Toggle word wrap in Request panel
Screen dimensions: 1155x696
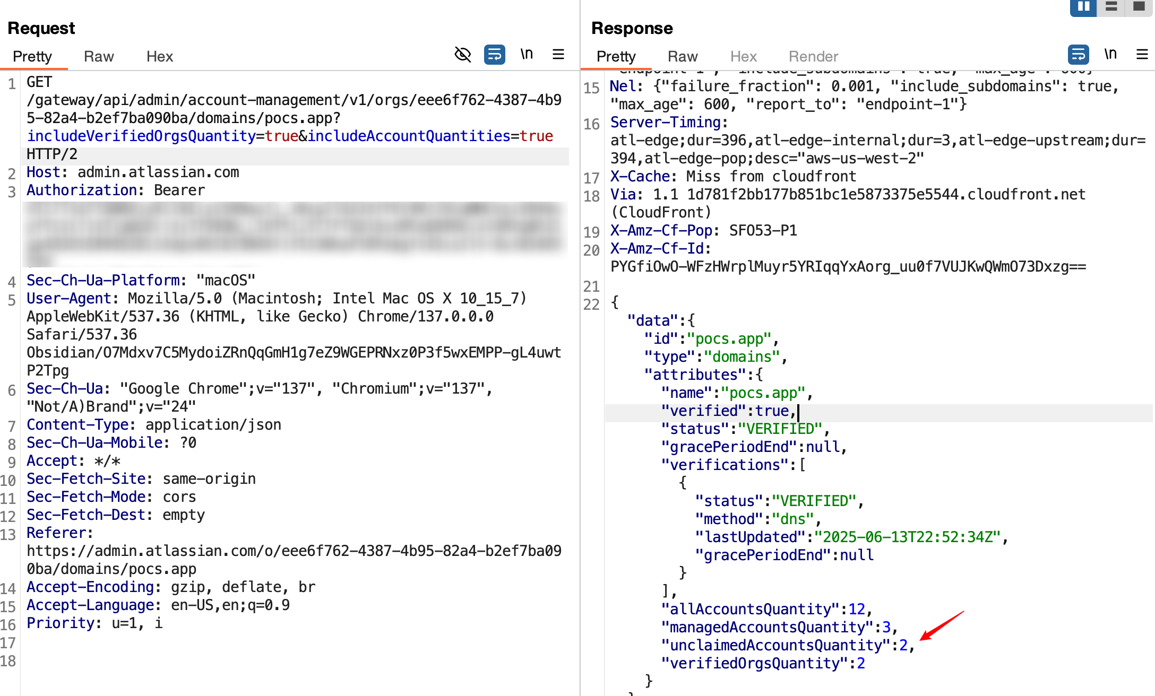point(494,54)
